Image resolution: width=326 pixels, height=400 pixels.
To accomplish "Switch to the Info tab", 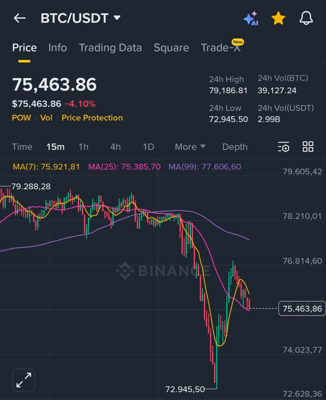I will pos(58,48).
